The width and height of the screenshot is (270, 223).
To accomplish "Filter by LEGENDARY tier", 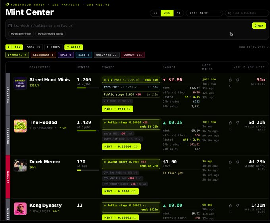I will [43, 55].
